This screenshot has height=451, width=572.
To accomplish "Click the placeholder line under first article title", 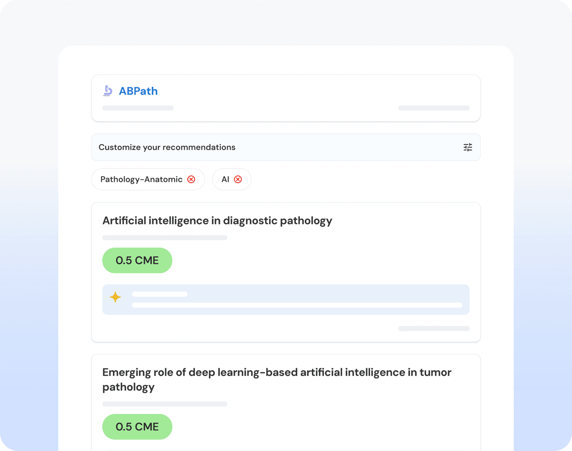I will point(165,238).
